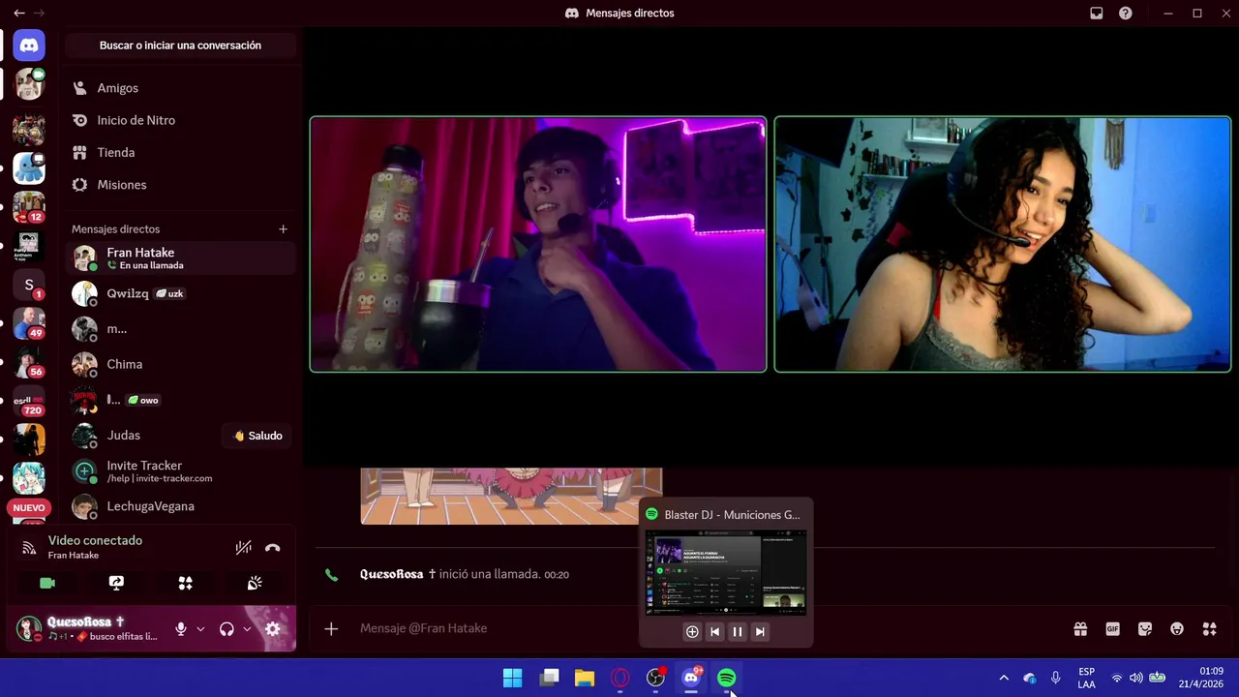Open QuesoRosa user profile avatar
The image size is (1239, 697).
29,628
